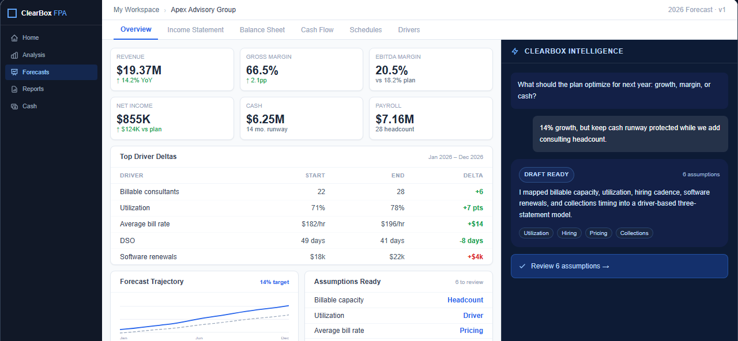The image size is (738, 341).
Task: Click the Collections tag chip
Action: pyautogui.click(x=634, y=233)
